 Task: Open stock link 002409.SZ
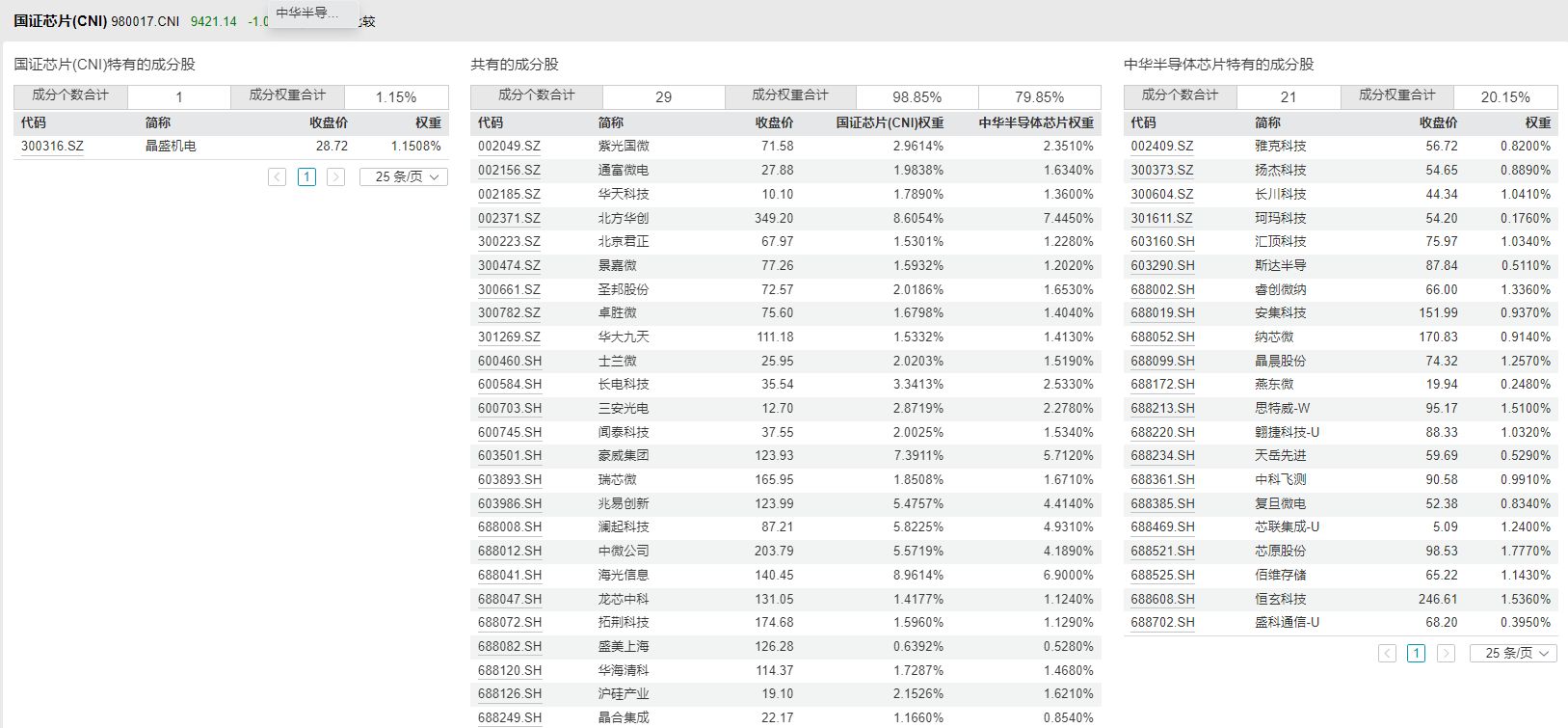coord(1162,147)
